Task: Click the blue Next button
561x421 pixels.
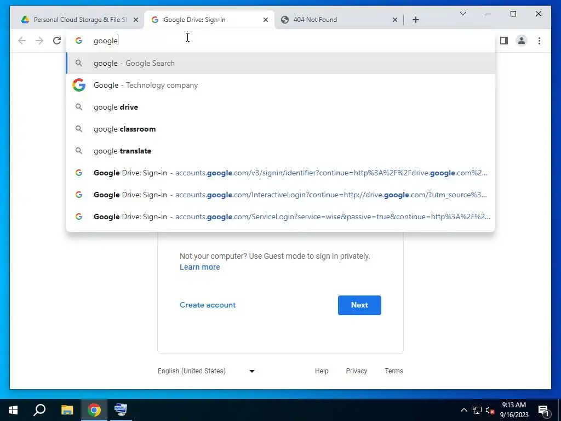Action: point(359,305)
